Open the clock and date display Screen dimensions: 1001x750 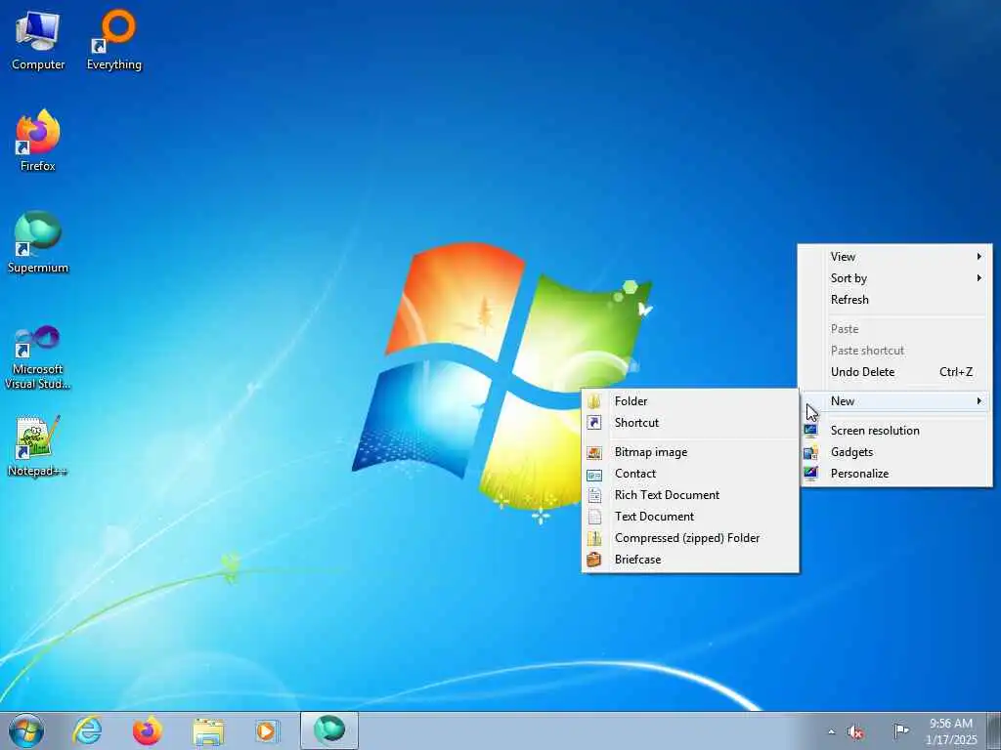(x=951, y=730)
